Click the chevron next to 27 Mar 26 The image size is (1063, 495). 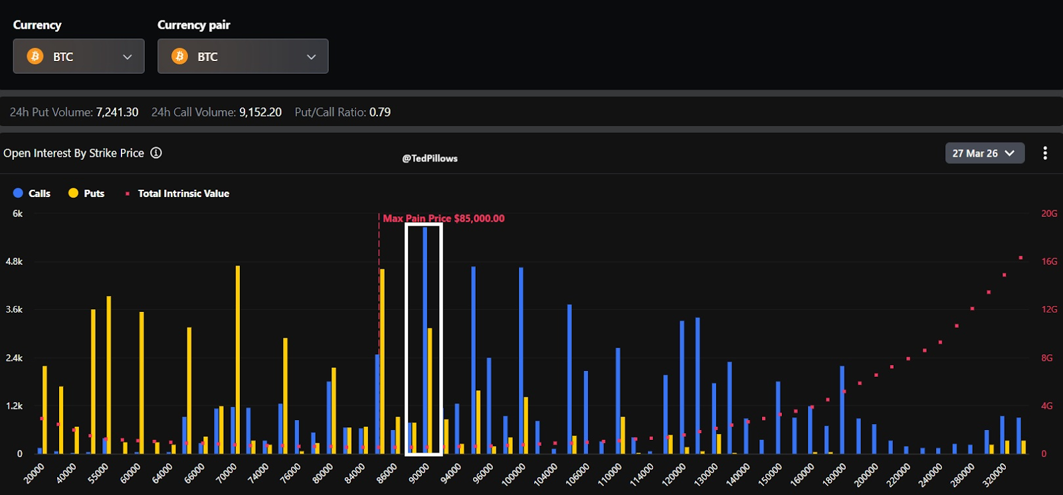pos(1010,153)
